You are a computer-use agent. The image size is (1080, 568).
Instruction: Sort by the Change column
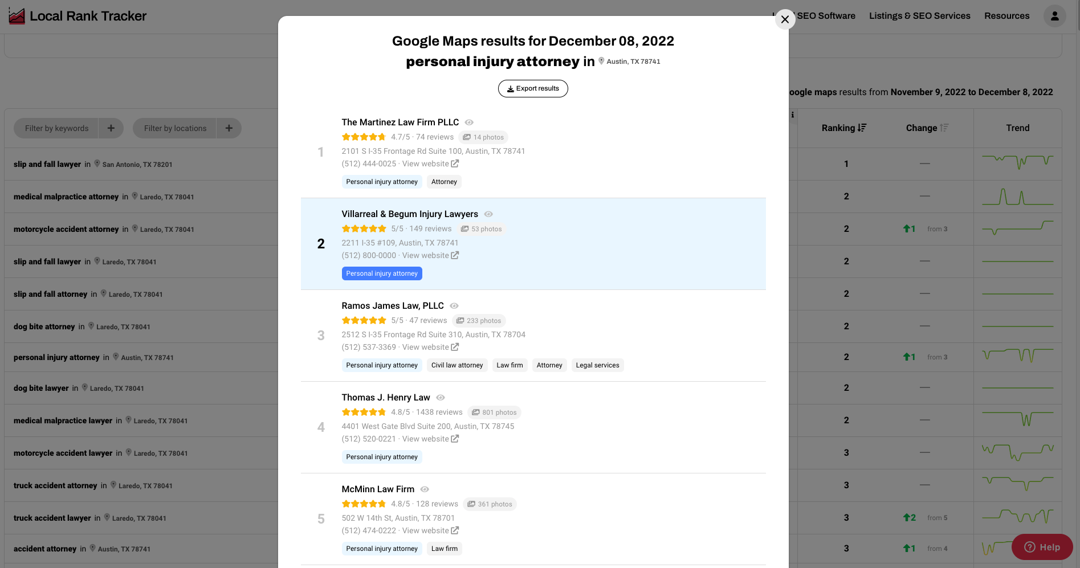[x=944, y=128]
